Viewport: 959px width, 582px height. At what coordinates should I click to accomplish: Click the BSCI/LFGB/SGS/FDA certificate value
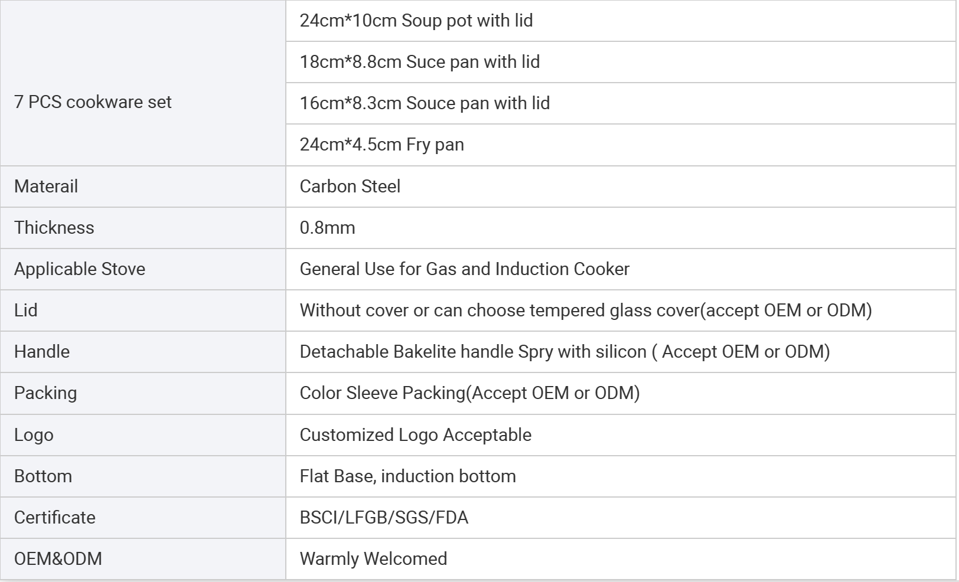[384, 518]
